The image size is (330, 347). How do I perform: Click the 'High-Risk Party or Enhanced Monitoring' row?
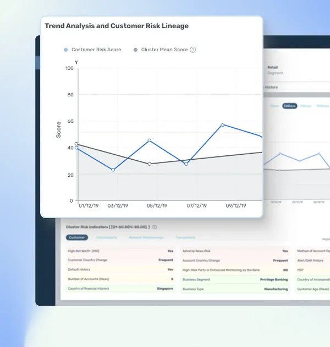click(x=235, y=270)
